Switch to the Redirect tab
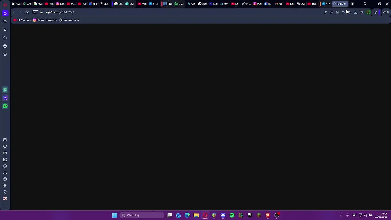 (x=339, y=4)
